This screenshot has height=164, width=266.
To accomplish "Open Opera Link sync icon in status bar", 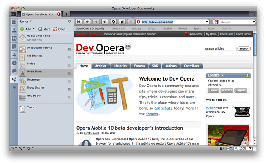I will pos(14,148).
